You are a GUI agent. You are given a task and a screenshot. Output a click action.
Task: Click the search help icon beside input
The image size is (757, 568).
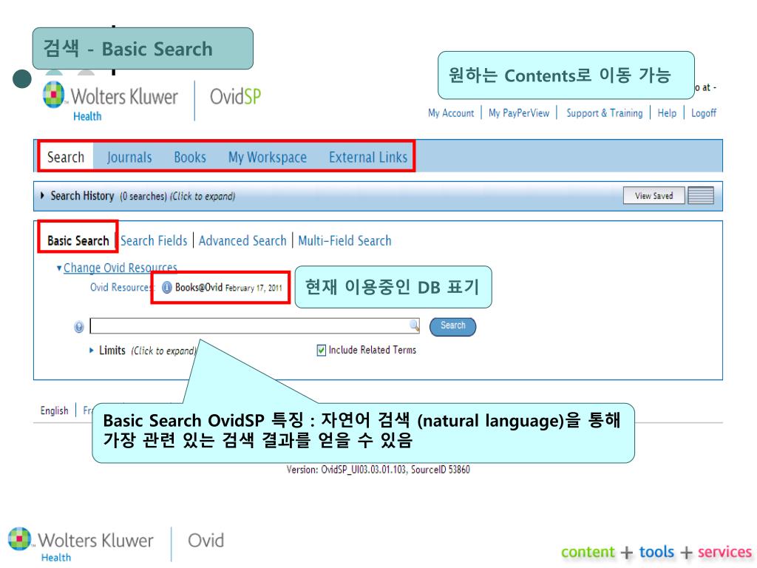tap(78, 327)
